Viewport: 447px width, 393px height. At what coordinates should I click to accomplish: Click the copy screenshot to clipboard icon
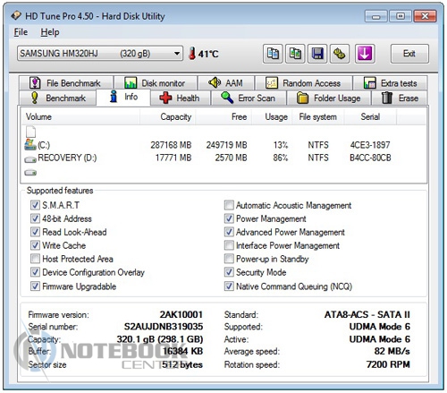295,54
